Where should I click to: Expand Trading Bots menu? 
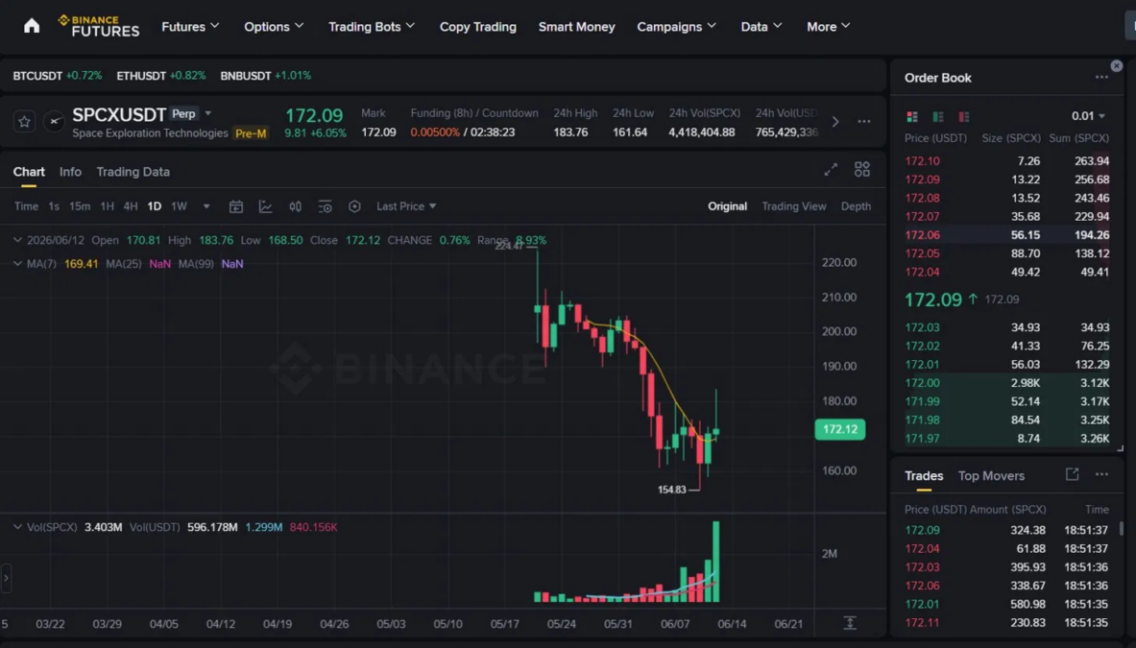point(372,26)
